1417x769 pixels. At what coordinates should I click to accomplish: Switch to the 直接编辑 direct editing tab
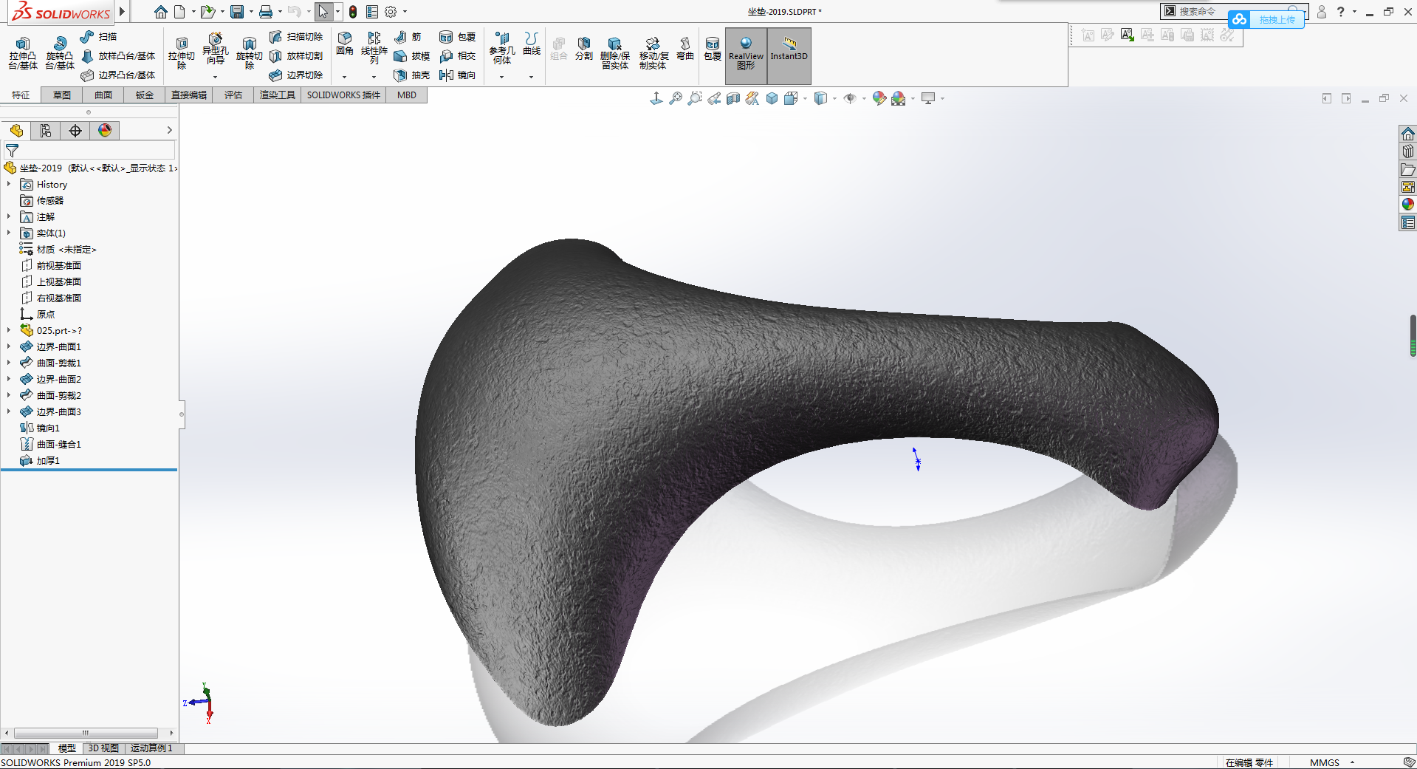189,95
